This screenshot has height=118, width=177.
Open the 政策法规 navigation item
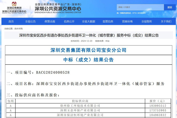pos(50,22)
